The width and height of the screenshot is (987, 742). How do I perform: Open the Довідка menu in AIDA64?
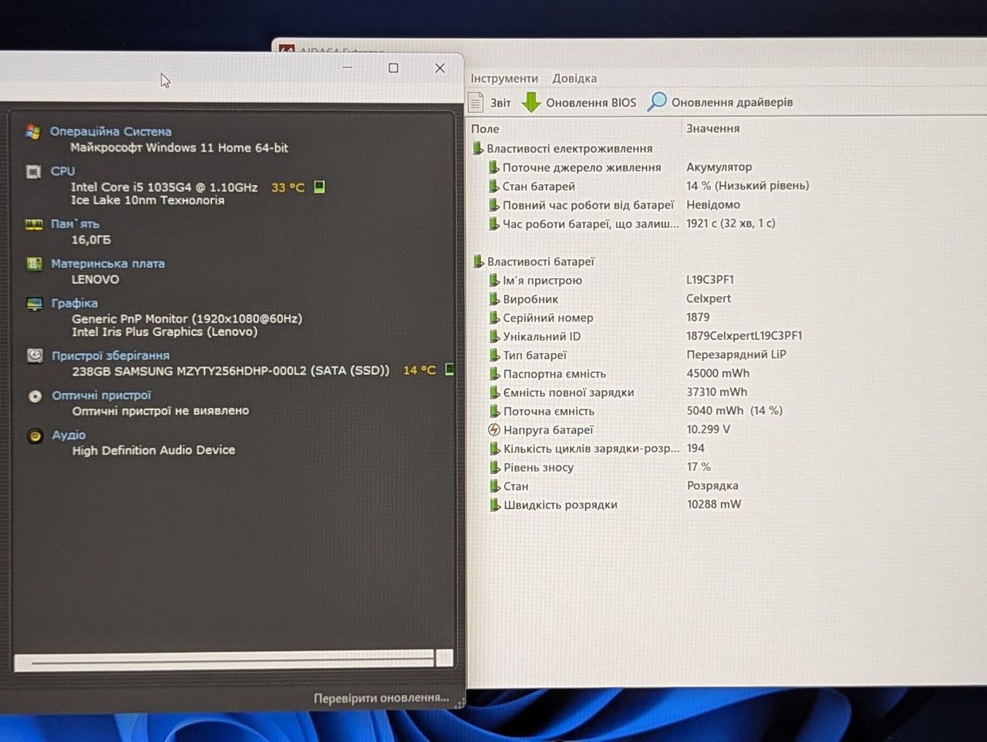pos(574,79)
